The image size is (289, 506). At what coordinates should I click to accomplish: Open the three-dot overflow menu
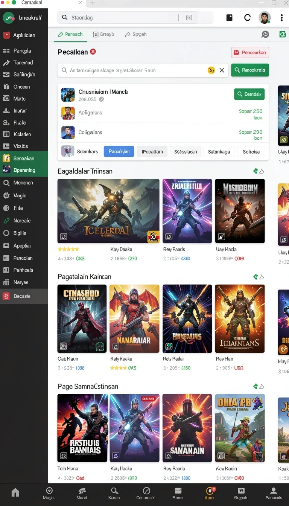281,18
